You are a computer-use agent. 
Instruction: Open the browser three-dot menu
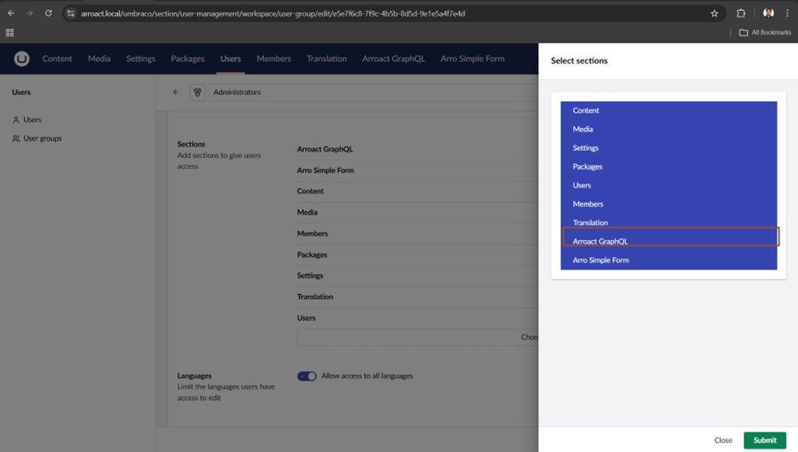coord(787,14)
